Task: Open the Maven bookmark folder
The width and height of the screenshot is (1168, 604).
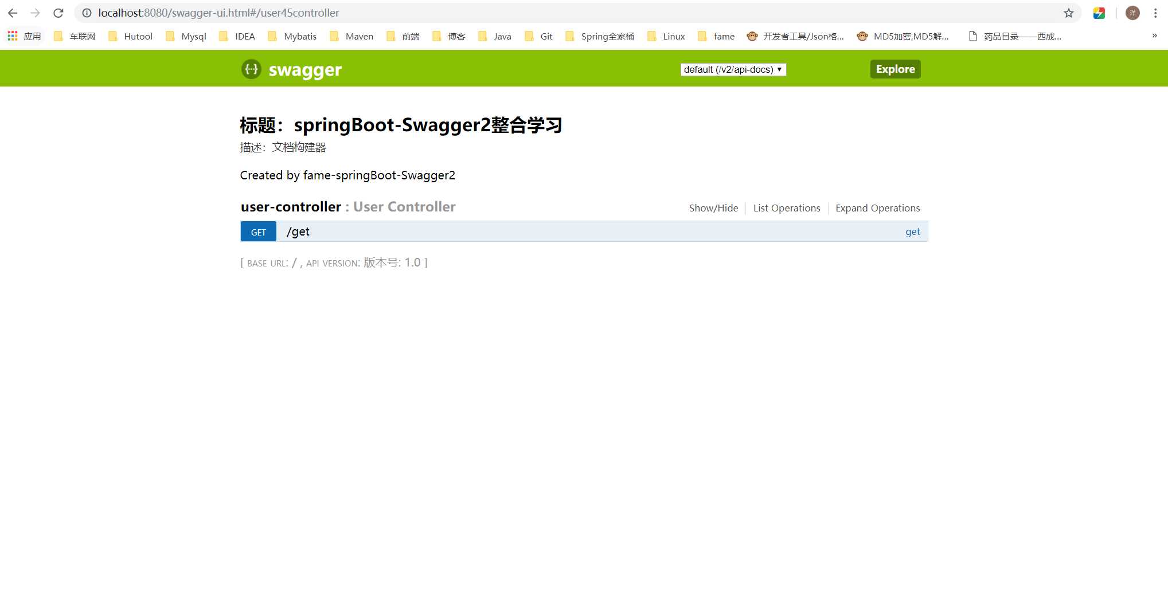Action: point(351,36)
